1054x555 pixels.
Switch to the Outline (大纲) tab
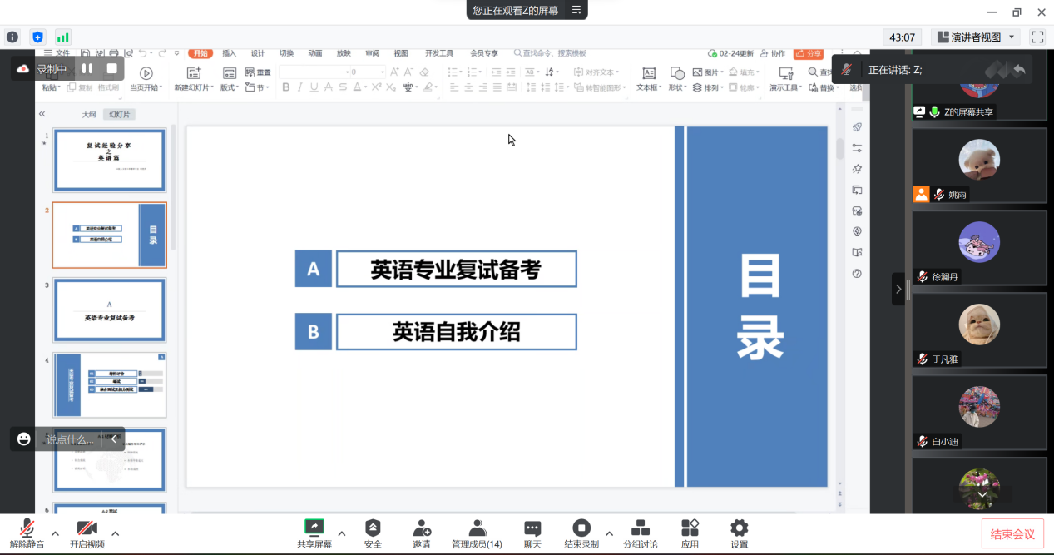89,115
